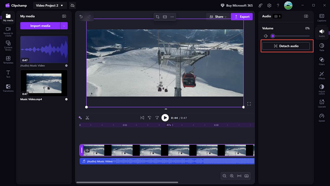Select the Text tool in sidebar
This screenshot has height=186, width=330.
click(8, 74)
